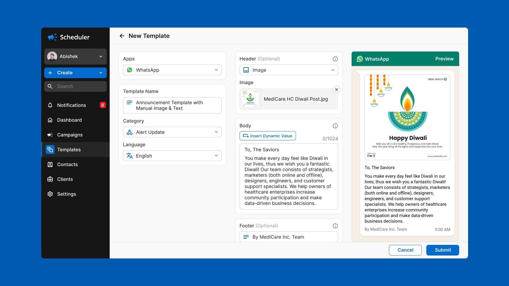Submit the new template

click(x=442, y=250)
